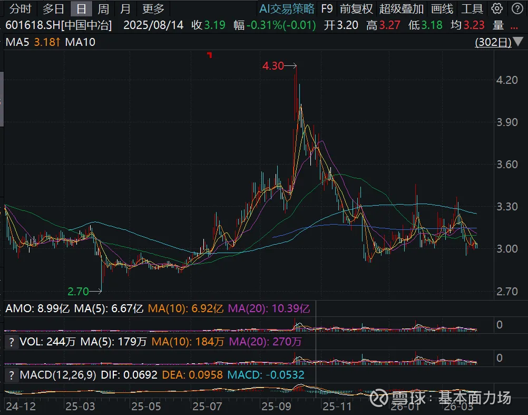Click the 3.60 price axis label
Image resolution: width=528 pixels, height=415 pixels.
click(x=507, y=165)
